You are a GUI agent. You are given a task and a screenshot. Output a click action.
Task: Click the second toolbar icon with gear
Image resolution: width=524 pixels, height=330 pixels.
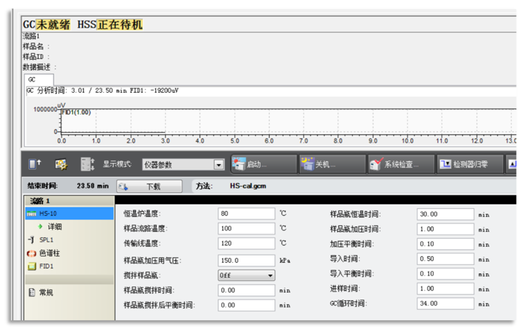point(61,165)
